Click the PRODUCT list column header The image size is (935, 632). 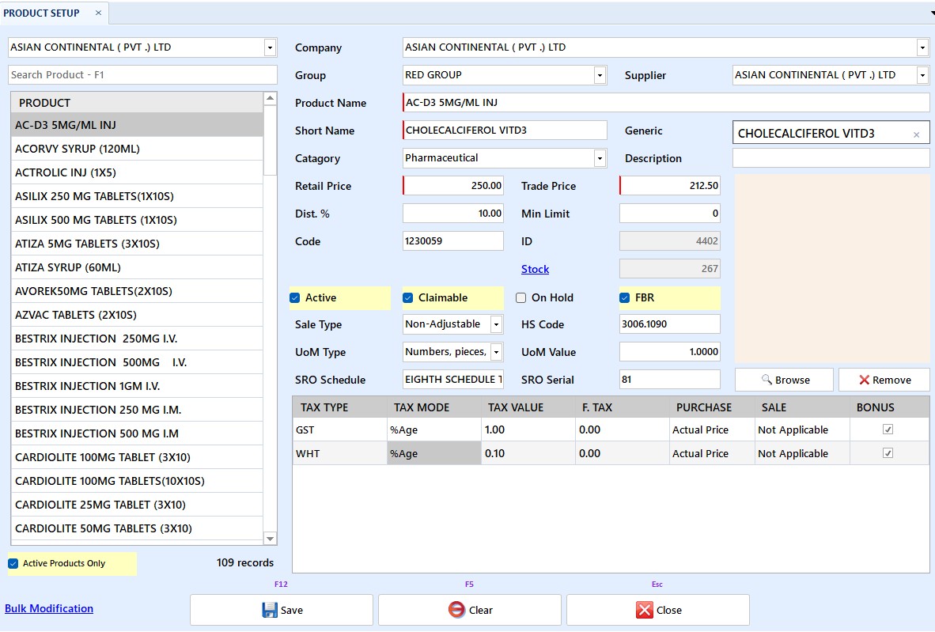pyautogui.click(x=137, y=103)
